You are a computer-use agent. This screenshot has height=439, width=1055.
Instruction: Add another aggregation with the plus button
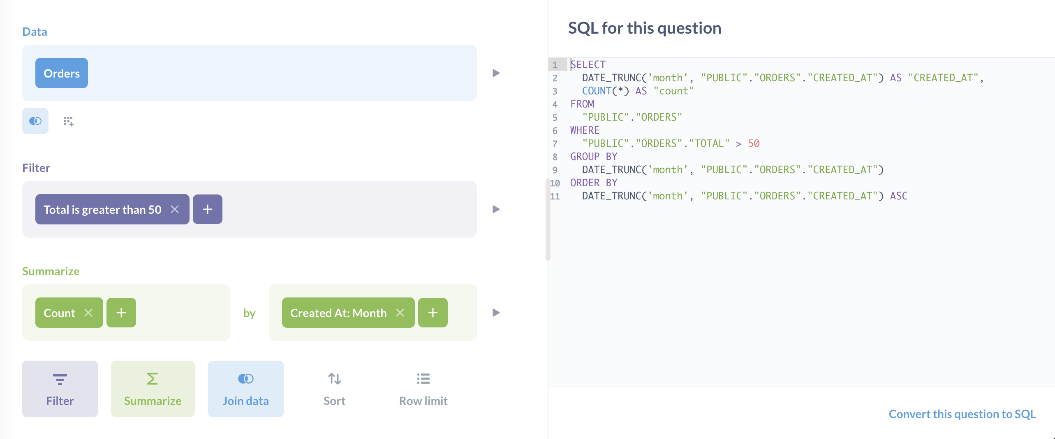pos(121,313)
